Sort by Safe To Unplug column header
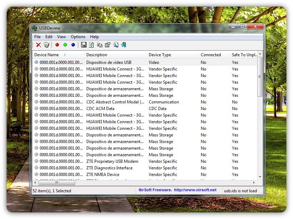Image resolution: width=293 pixels, height=219 pixels. click(244, 55)
